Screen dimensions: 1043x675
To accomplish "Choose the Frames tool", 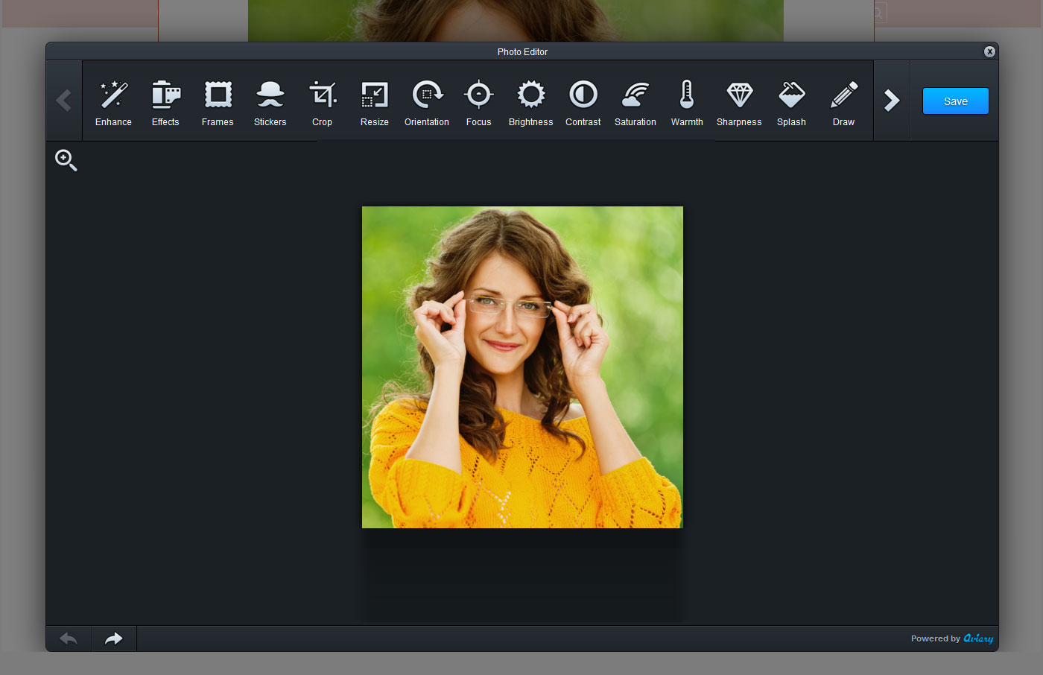I will [218, 102].
